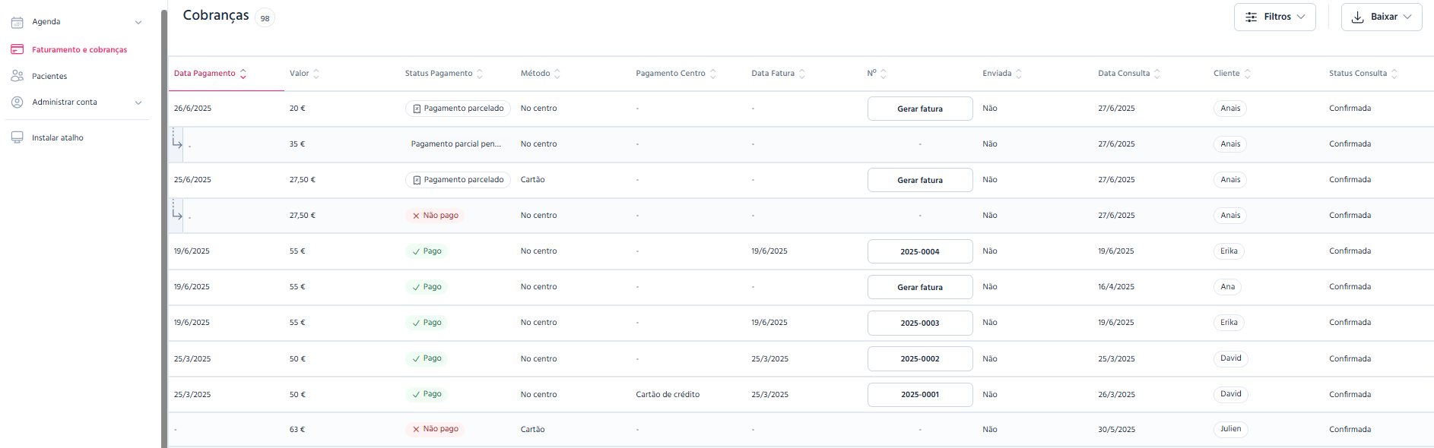Sort the Cliente column arrows
The image size is (1434, 448).
click(x=1248, y=74)
